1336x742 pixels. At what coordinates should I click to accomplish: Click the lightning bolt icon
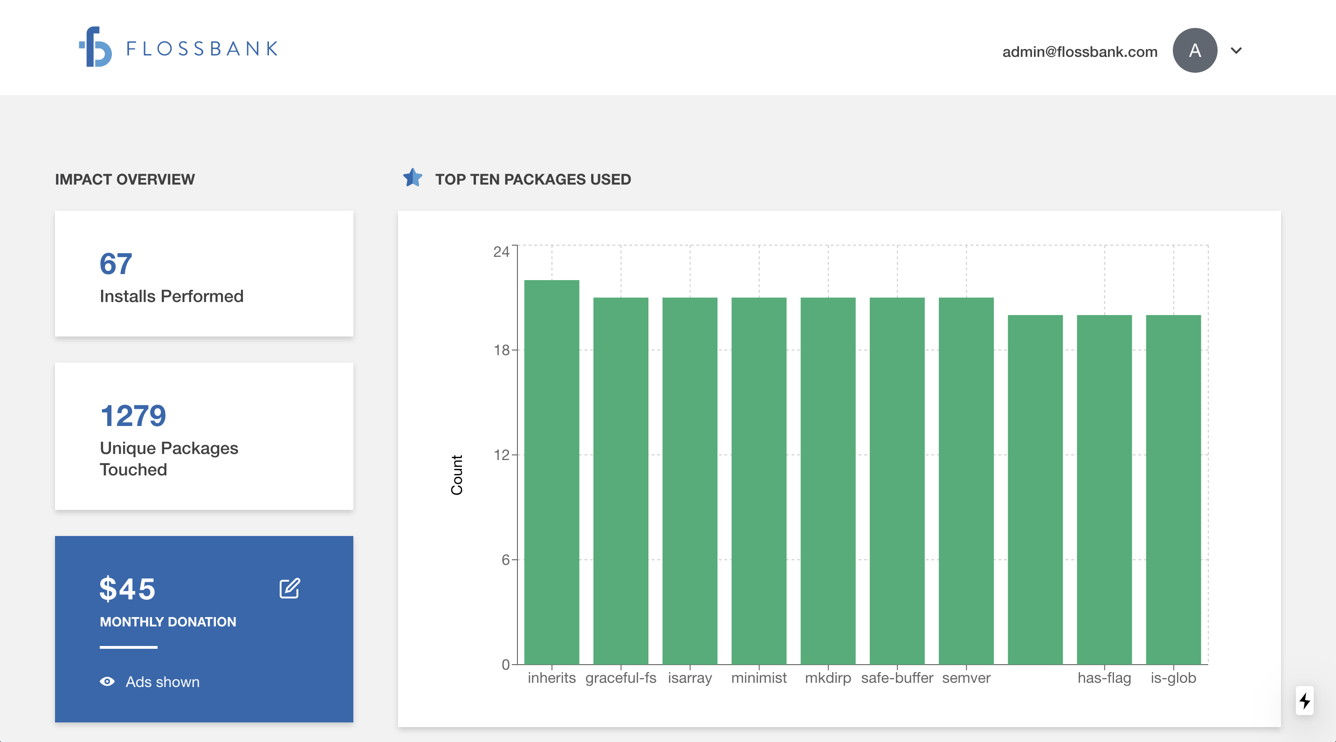click(x=1305, y=701)
